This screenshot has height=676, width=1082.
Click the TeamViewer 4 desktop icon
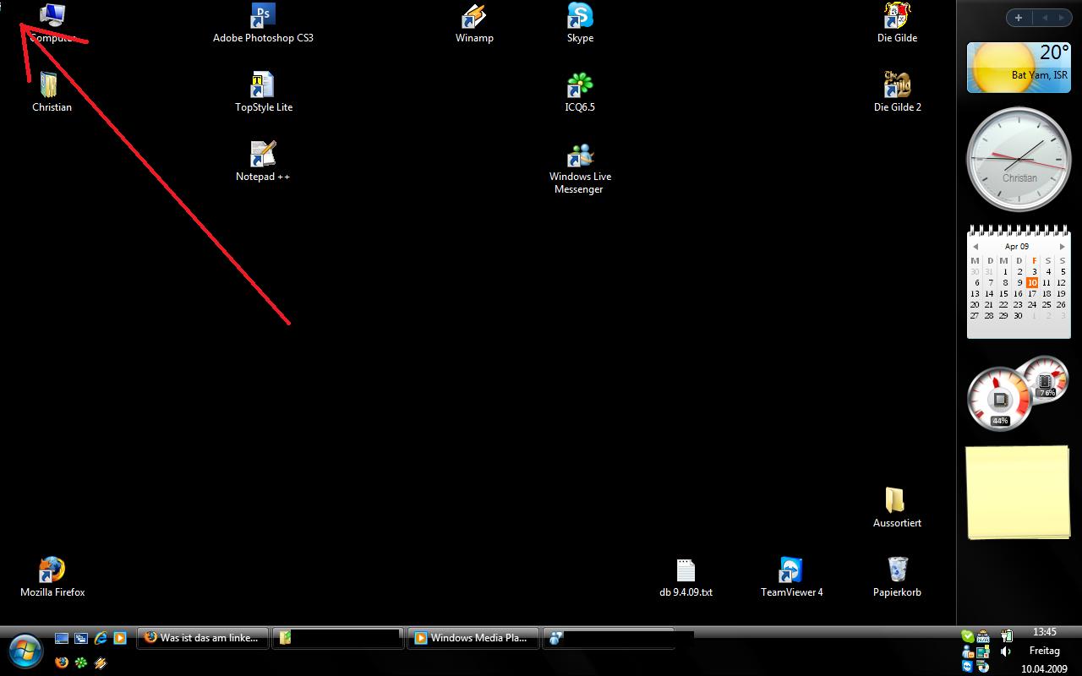pyautogui.click(x=791, y=577)
